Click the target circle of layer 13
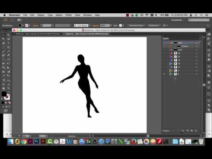 coord(196,64)
